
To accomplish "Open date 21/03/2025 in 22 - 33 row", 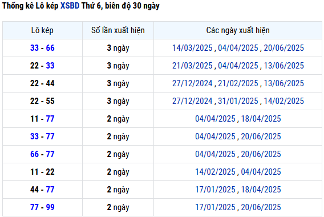I will pos(192,66).
